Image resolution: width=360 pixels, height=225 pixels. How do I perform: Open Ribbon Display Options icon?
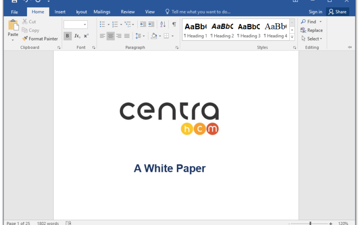(295, 1)
